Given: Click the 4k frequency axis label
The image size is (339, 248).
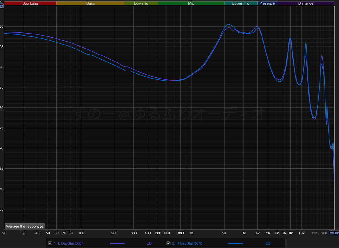Looking at the screenshot, I should [x=257, y=233].
